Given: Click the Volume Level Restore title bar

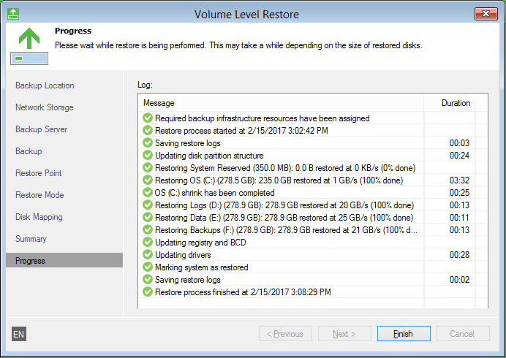Looking at the screenshot, I should 246,14.
